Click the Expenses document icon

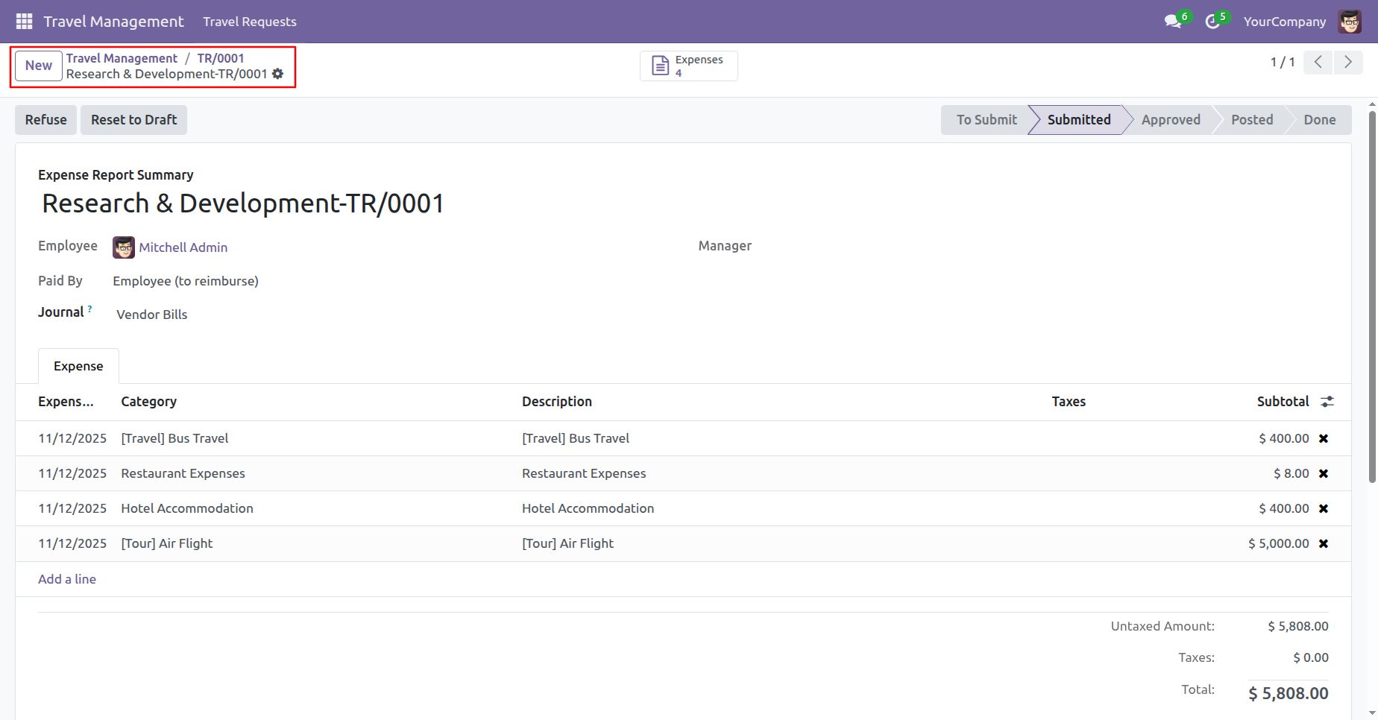tap(660, 66)
